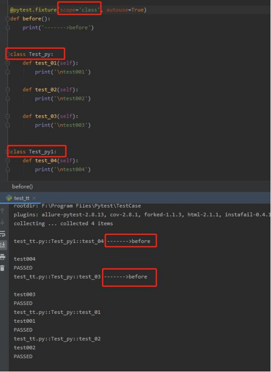Click the print('------->before') statement
271x372 pixels.
coord(58,28)
